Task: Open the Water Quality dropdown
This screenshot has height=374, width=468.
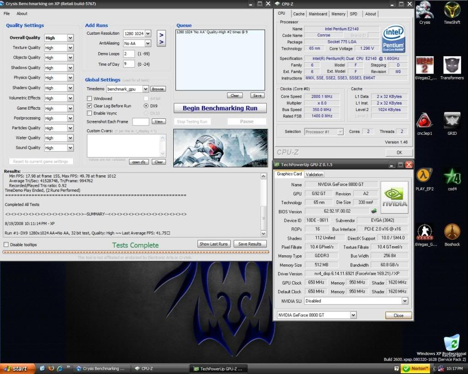Action: [x=70, y=138]
